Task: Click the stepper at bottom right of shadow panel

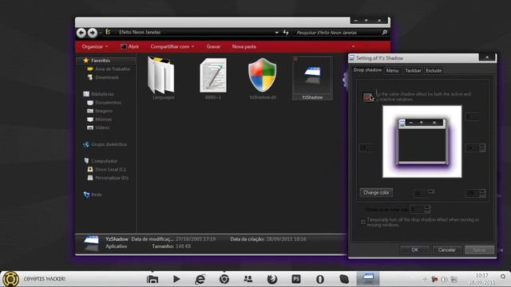Action: pos(482,193)
